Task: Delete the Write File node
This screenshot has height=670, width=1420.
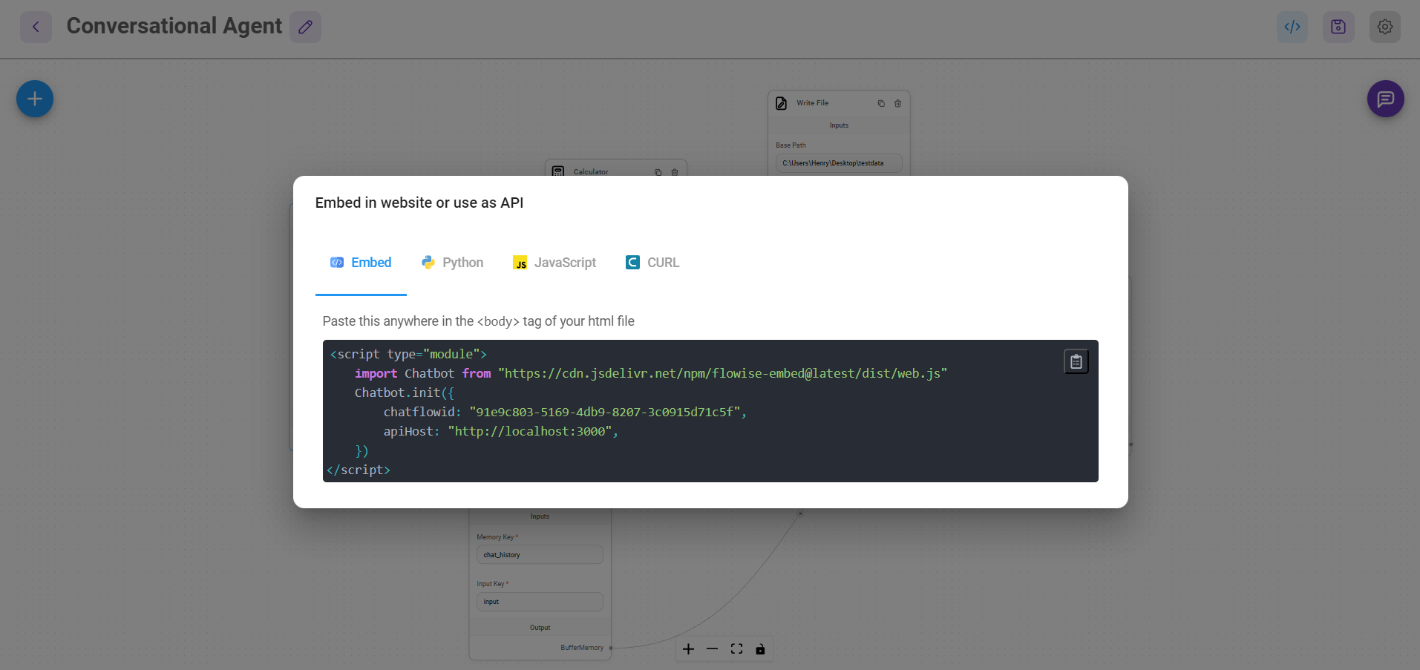Action: [897, 104]
